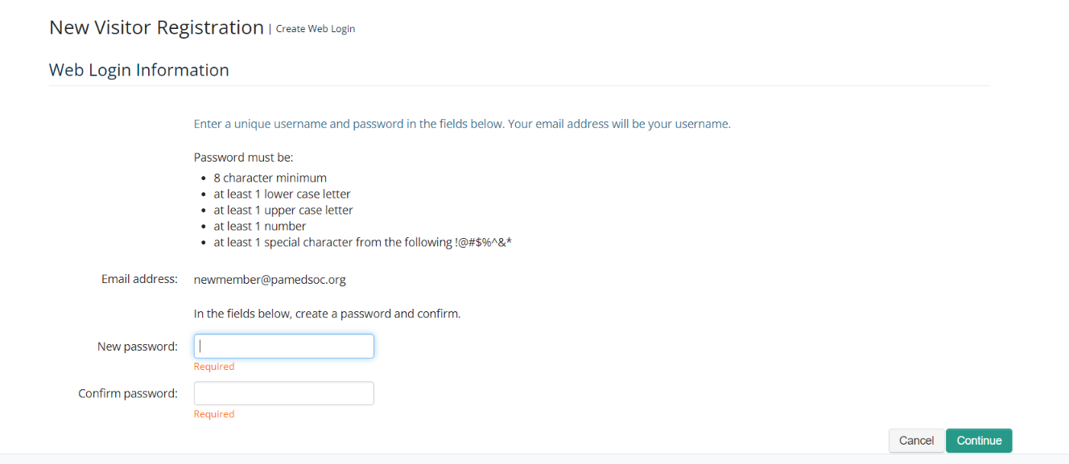
Task: Click the New Visitor Registration heading
Action: click(156, 27)
